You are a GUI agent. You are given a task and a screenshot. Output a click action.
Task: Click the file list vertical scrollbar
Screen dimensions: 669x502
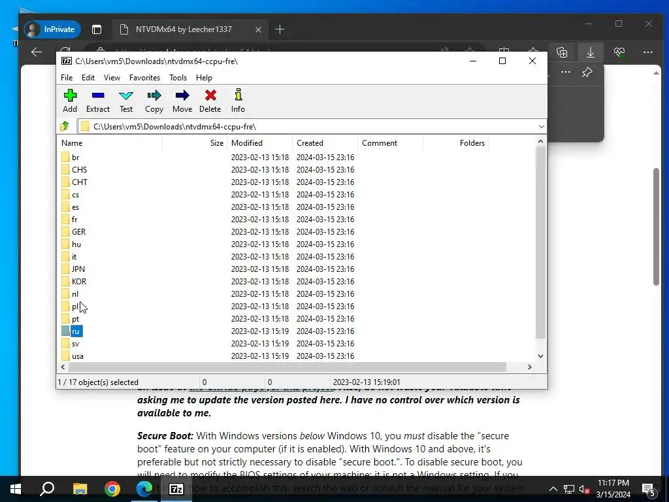click(x=540, y=242)
